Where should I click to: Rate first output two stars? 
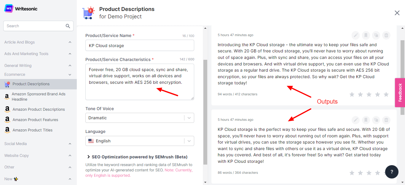tap(361, 94)
